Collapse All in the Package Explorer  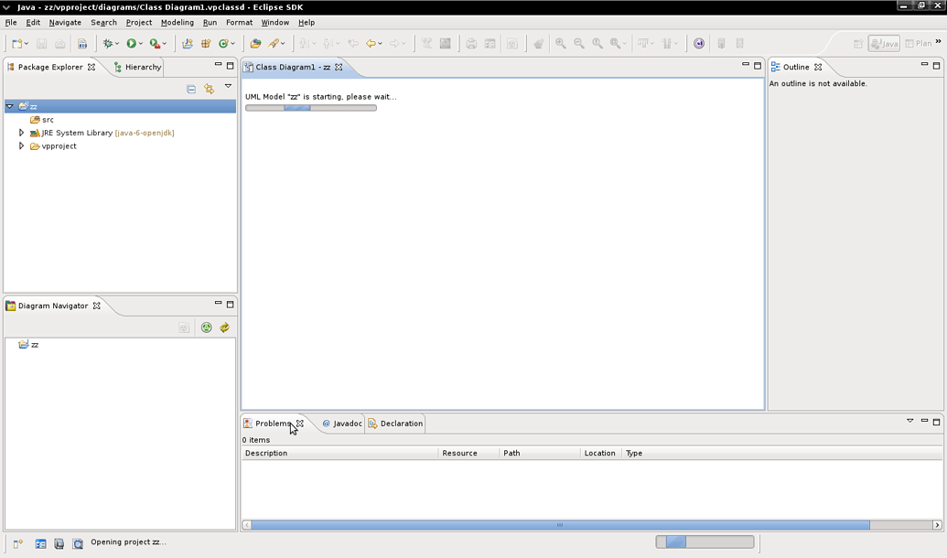(x=190, y=86)
